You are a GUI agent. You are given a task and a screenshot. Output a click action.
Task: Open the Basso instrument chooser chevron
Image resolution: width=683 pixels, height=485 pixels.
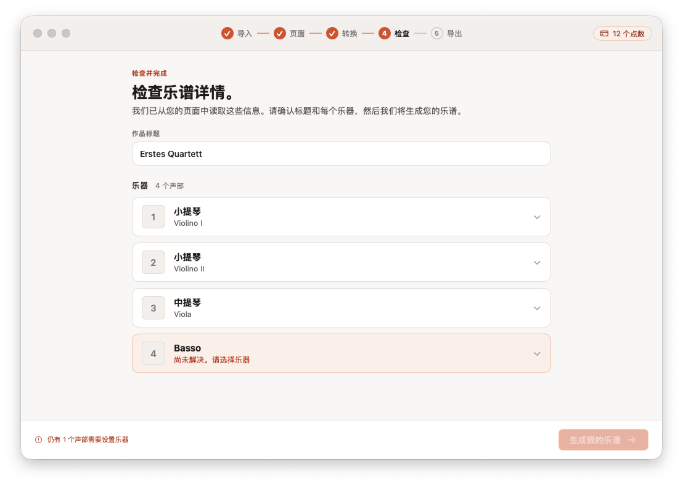tap(537, 354)
